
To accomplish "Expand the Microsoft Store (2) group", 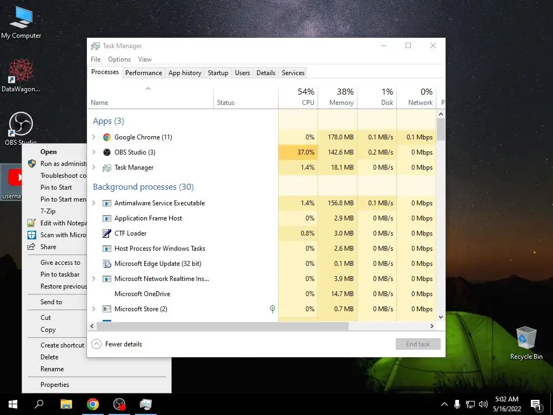I will (94, 309).
